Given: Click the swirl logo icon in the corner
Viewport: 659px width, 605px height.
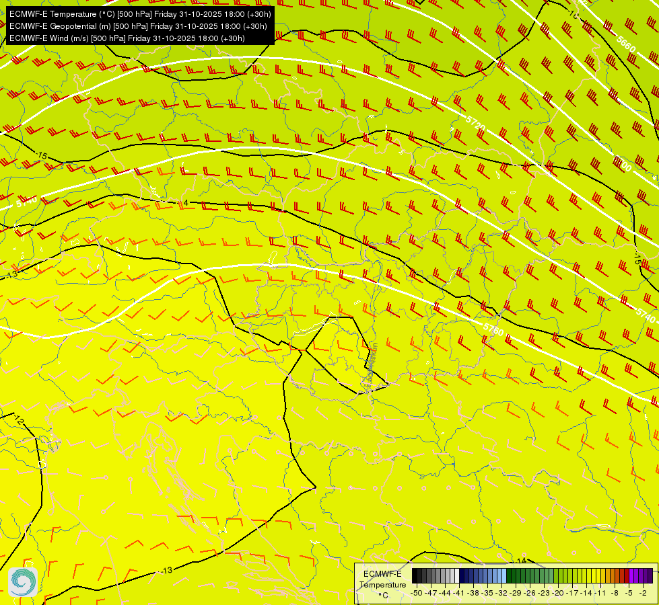Looking at the screenshot, I should pos(23,582).
